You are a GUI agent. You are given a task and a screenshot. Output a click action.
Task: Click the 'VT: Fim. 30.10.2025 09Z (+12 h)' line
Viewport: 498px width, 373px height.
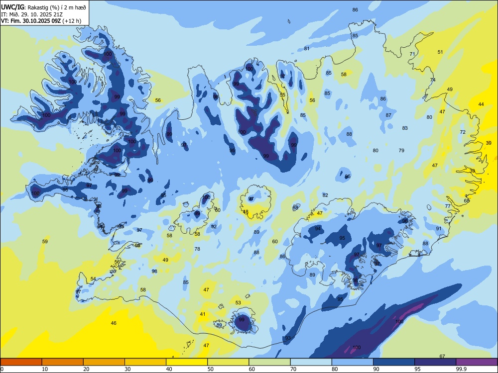pos(41,21)
